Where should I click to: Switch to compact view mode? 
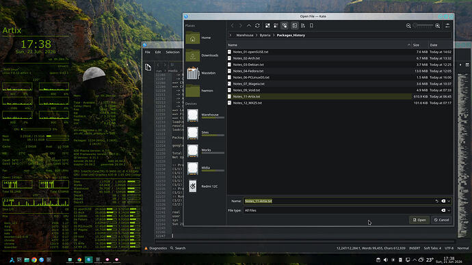276,25
